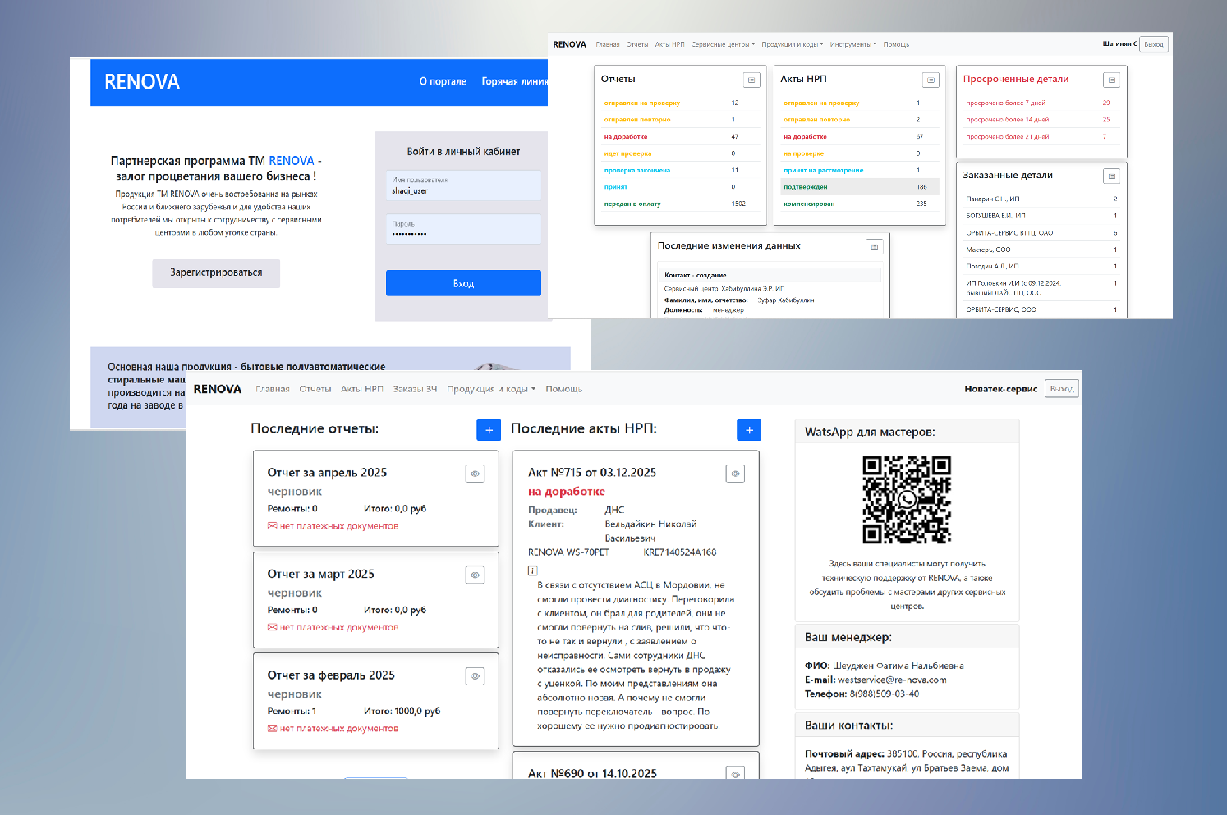Screen dimensions: 1227x815
Task: Open the list icon in the Заказанные детали panel
Action: point(1112,176)
